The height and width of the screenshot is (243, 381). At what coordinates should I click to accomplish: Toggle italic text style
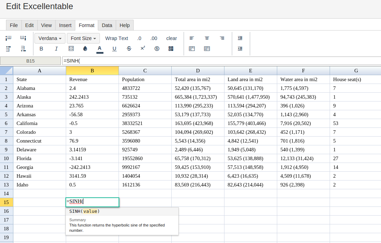[x=56, y=49]
